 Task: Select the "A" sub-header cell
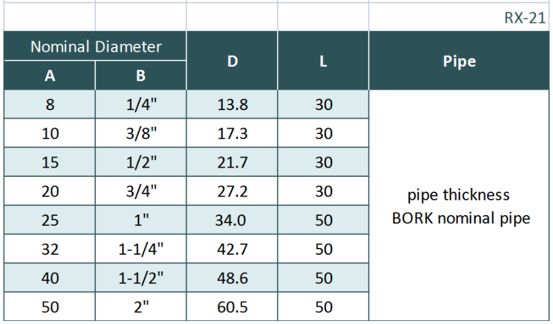tap(50, 76)
